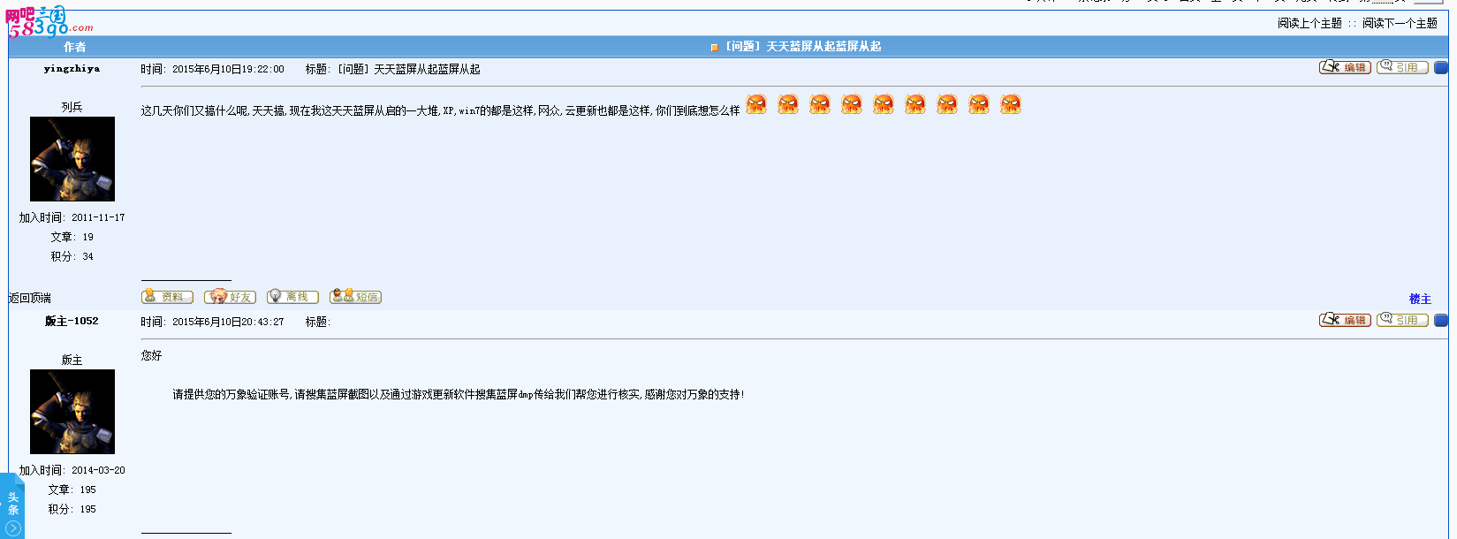This screenshot has width=1457, height=539.
Task: Edit the moderator's reply with 编辑
Action: [1345, 320]
